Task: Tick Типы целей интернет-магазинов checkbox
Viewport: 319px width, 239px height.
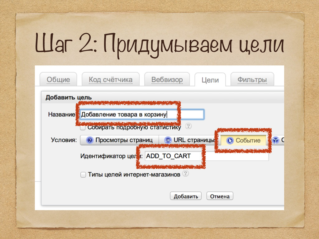Action: coord(83,175)
